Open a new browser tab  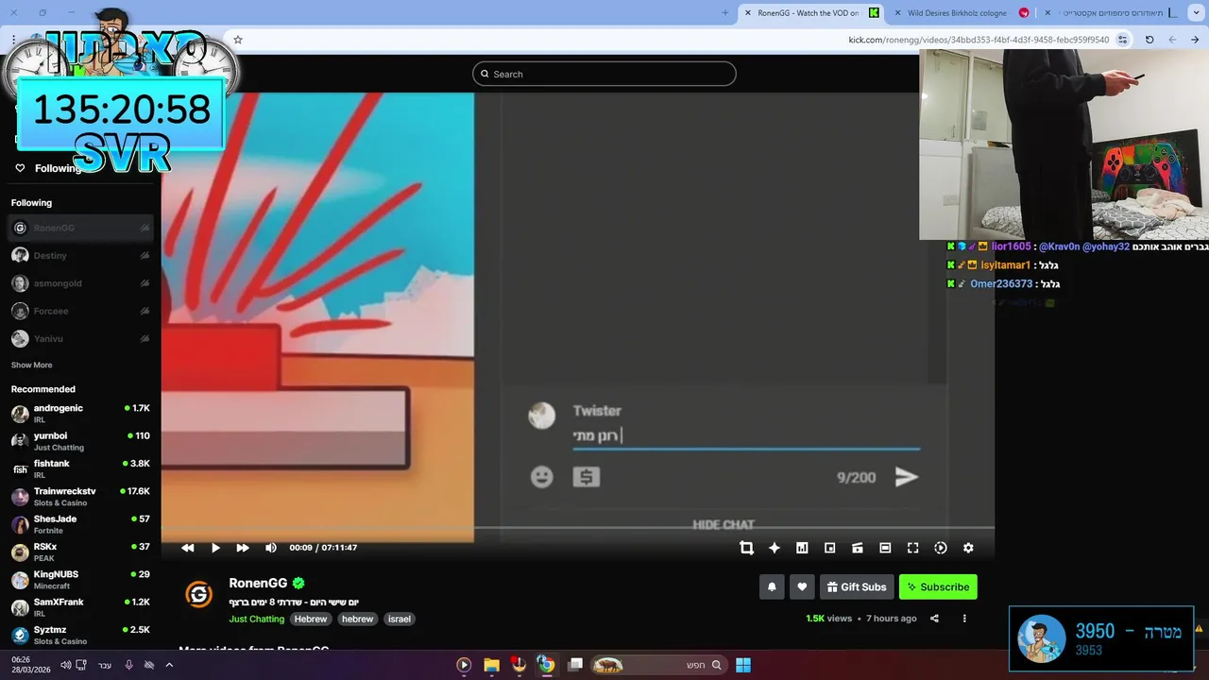pyautogui.click(x=725, y=13)
